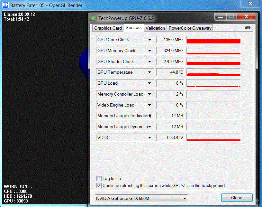Viewport: 262px width, 207px height.
Task: Click the GPU-Z title bar app icon
Action: (94, 18)
